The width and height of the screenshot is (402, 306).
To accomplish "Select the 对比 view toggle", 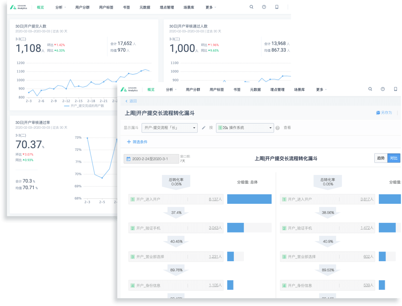I will 393,158.
